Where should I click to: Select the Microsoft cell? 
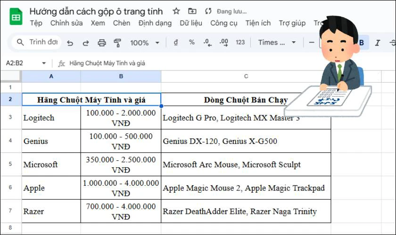(51, 164)
